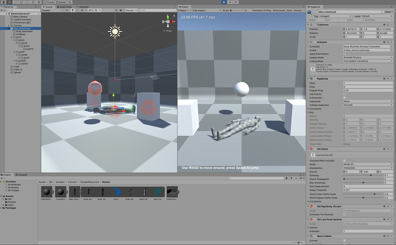
Task: Open the Free Aspect dropdown in Game view
Action: [207, 10]
